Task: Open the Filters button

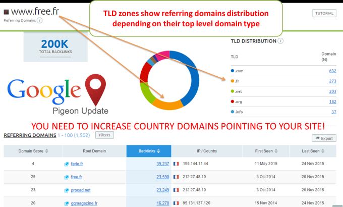Action: click(104, 135)
